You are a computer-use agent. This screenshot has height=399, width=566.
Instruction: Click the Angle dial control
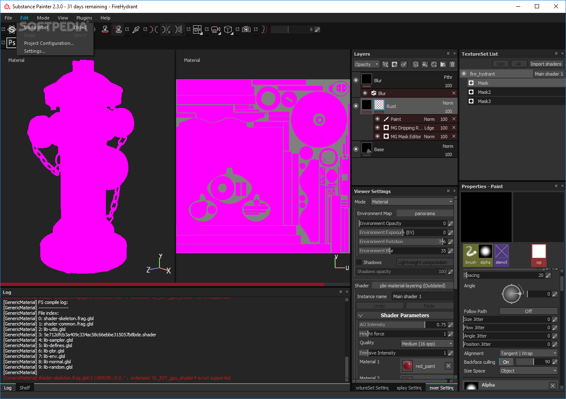pos(511,294)
